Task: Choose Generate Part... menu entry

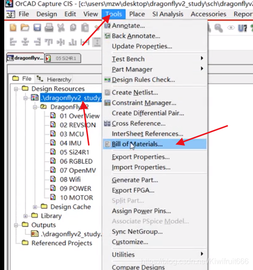Action: point(155,180)
